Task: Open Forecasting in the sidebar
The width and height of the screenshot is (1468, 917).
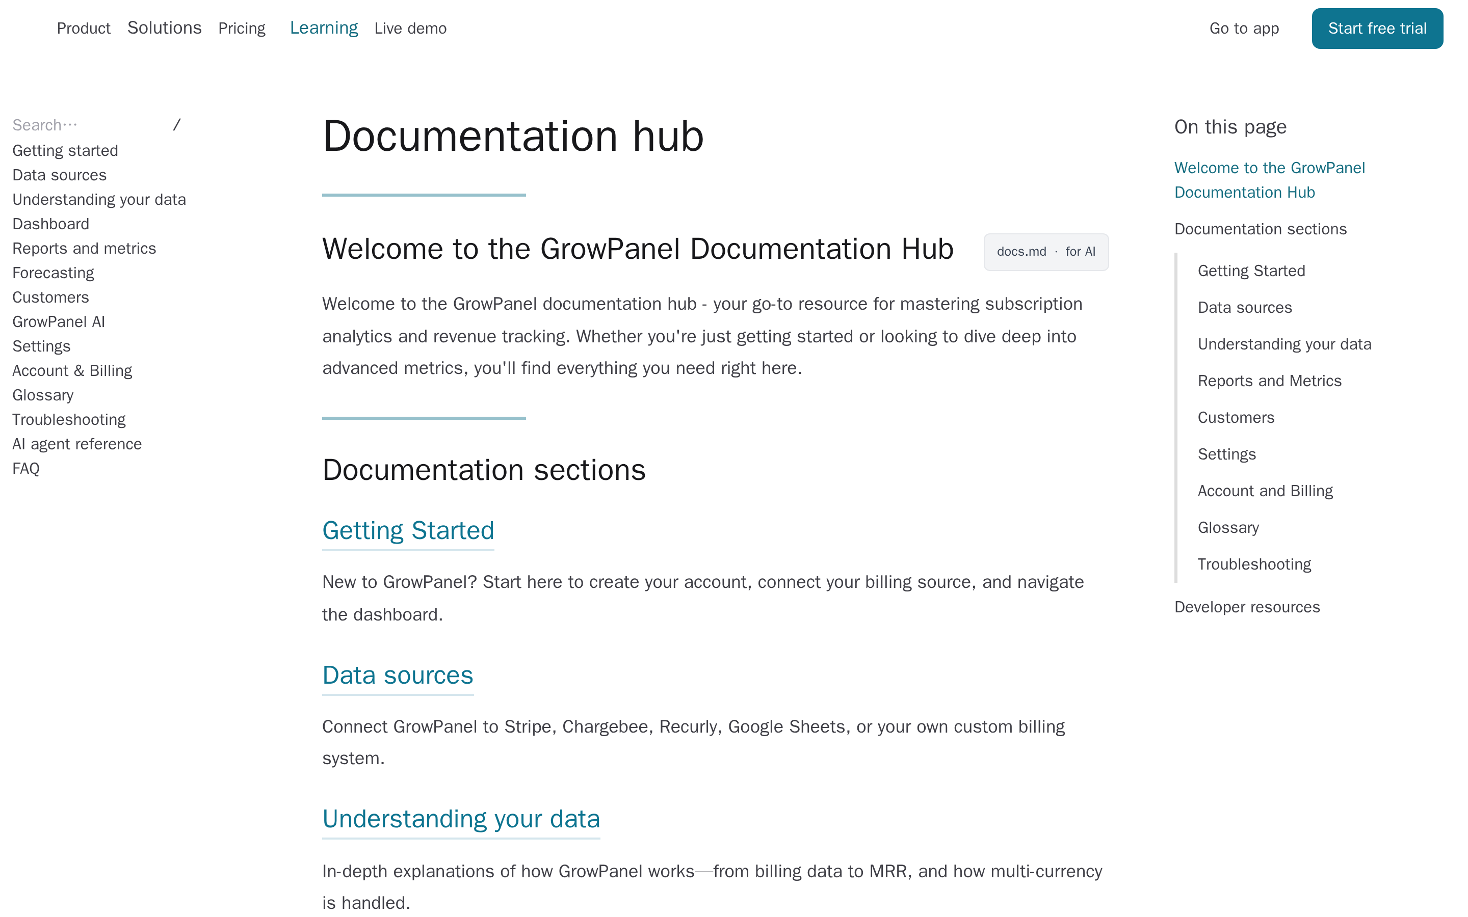Action: click(x=54, y=273)
